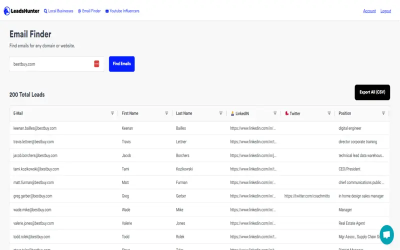Sort by Position column header
This screenshot has height=250, width=400.
[x=344, y=113]
